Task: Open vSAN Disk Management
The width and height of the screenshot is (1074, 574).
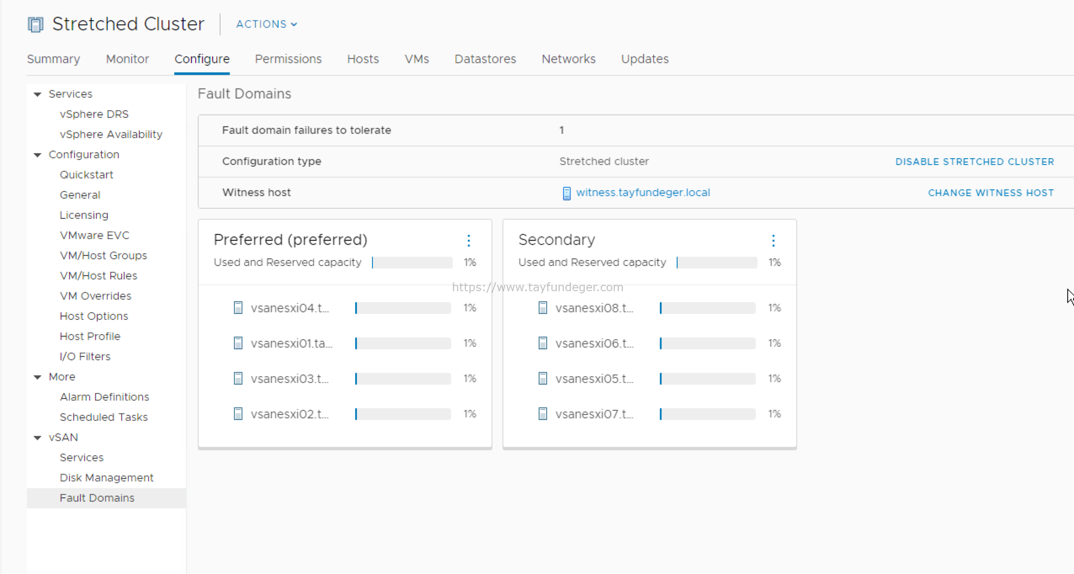Action: coord(106,478)
